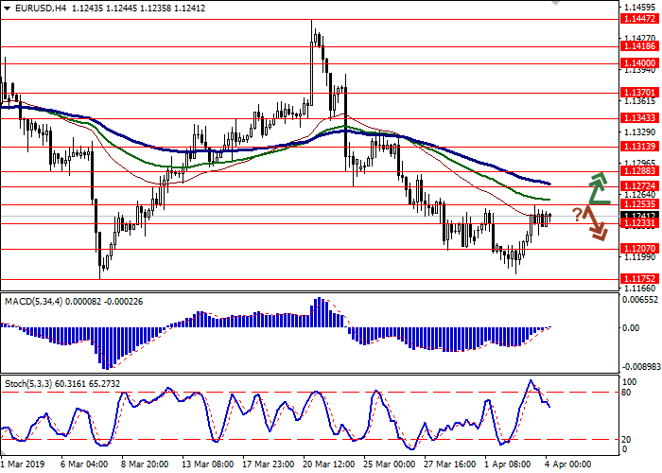This screenshot has height=473, width=662.
Task: Click the 1 Mar 2019 date label
Action: coord(24,464)
